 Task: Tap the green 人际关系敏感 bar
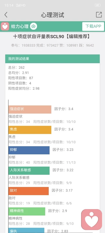coord(29,170)
